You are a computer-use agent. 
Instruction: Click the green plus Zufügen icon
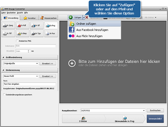pyautogui.click(x=71, y=17)
